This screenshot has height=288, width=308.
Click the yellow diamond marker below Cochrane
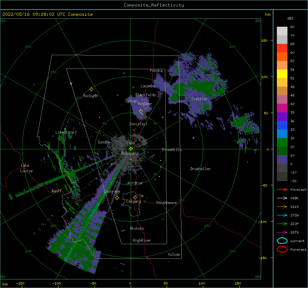[x=117, y=198]
